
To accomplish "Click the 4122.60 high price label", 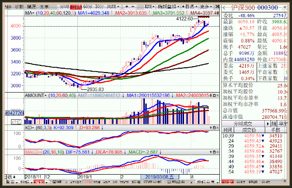I will (184, 19).
